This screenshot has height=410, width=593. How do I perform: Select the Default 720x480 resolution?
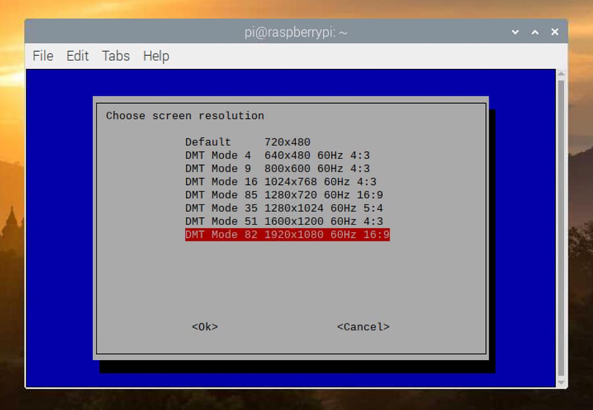[x=248, y=142]
